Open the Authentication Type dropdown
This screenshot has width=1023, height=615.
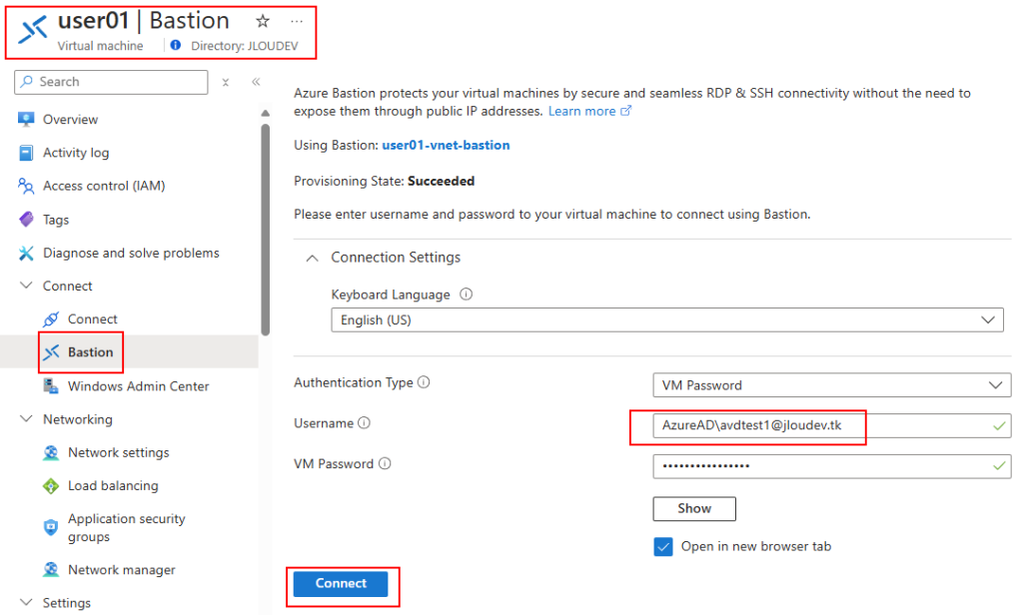[x=832, y=385]
